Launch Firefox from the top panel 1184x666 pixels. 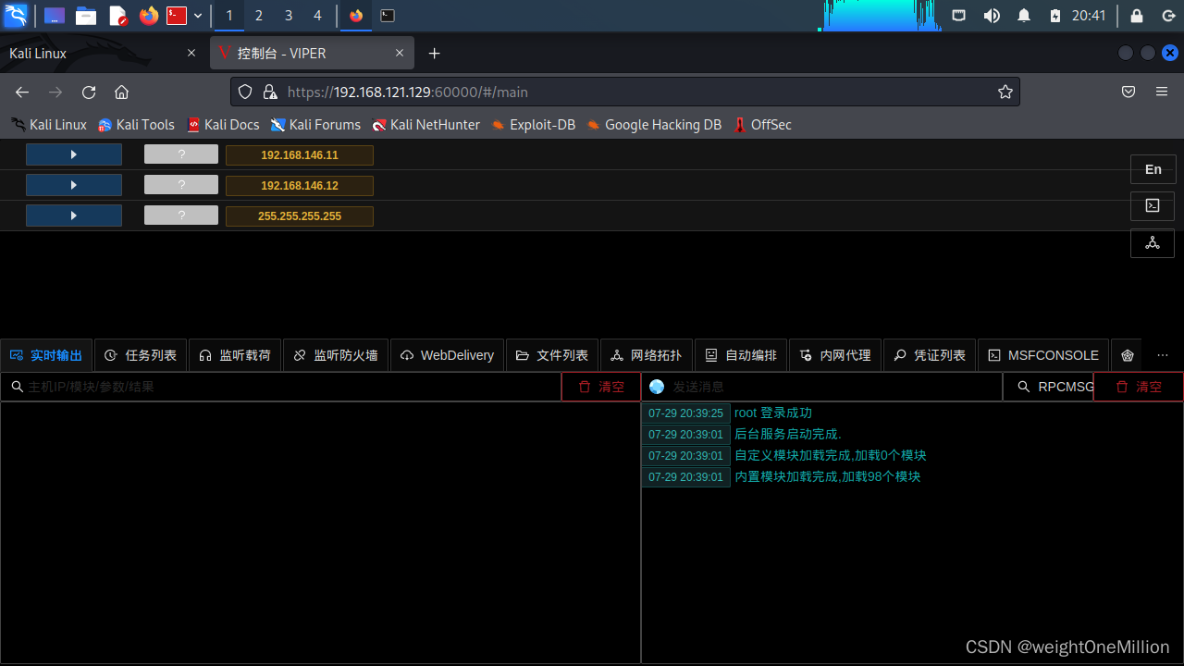(148, 16)
